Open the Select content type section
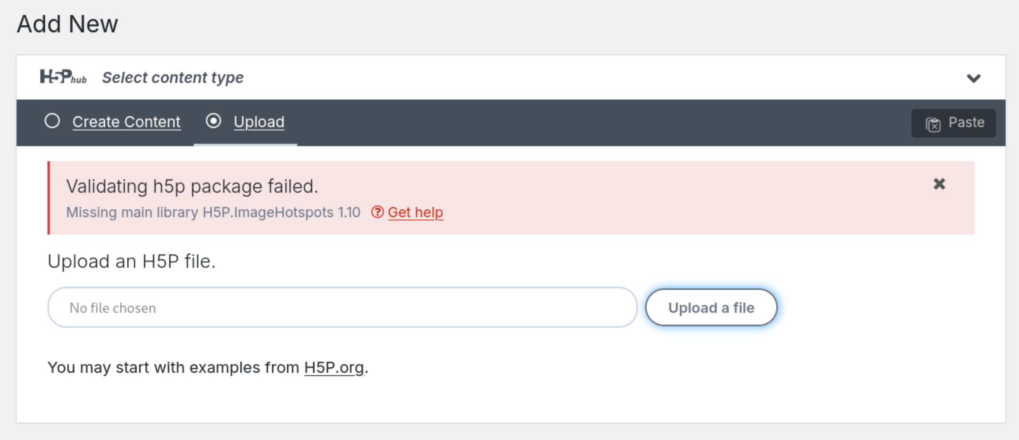Image resolution: width=1019 pixels, height=440 pixels. pos(173,77)
